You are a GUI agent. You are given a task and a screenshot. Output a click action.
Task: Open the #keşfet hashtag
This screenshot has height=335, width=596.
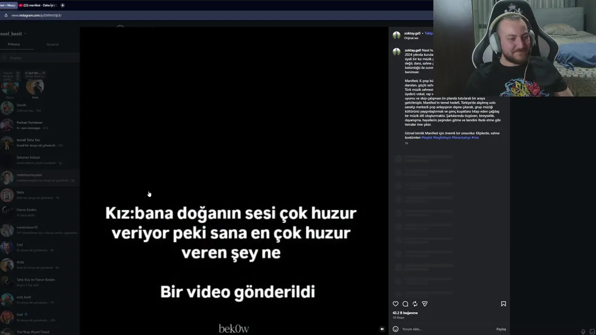click(x=427, y=138)
